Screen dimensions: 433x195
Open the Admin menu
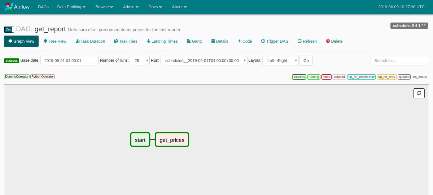coord(131,7)
